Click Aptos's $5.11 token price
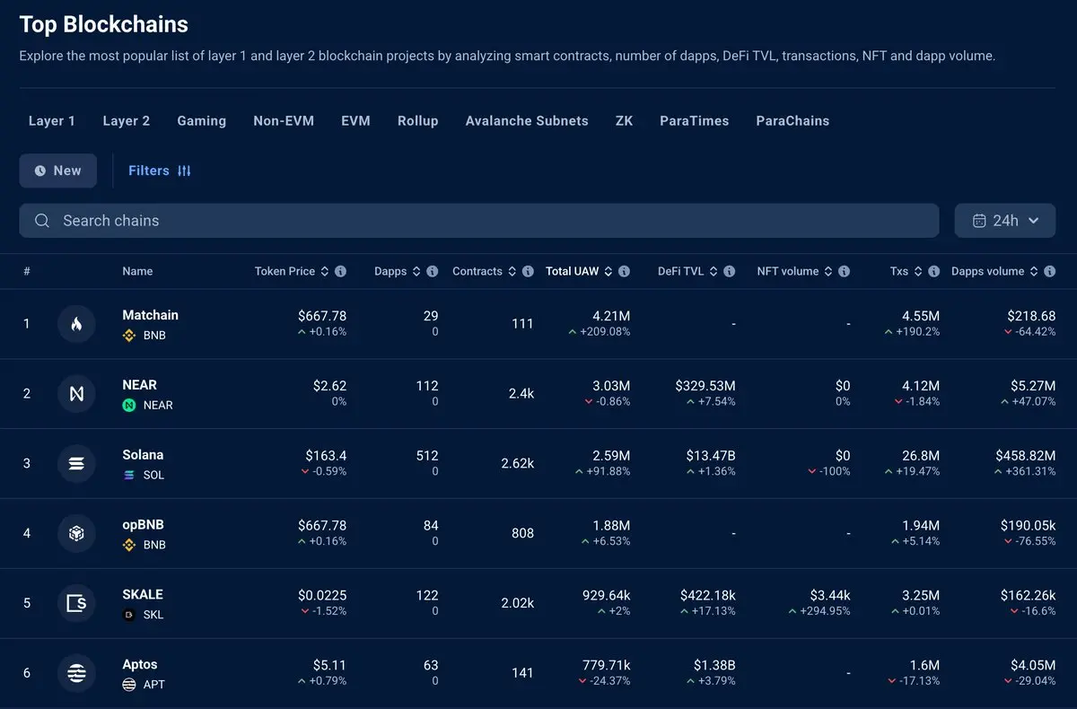 click(329, 665)
